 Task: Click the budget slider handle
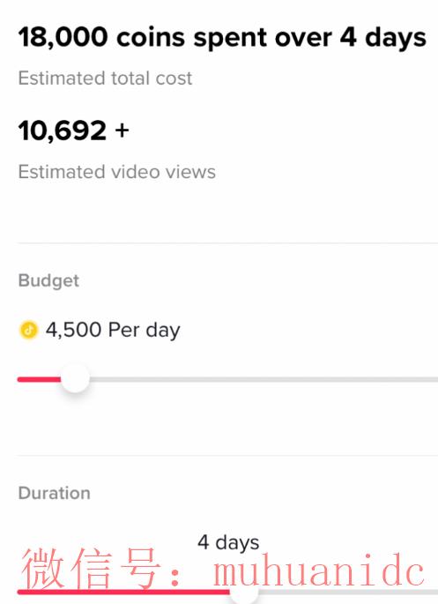(75, 378)
